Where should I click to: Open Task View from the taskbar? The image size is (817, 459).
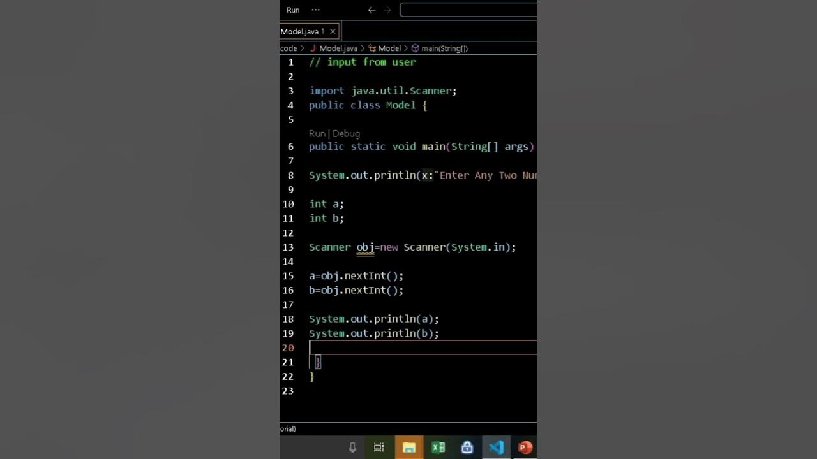[x=379, y=448]
